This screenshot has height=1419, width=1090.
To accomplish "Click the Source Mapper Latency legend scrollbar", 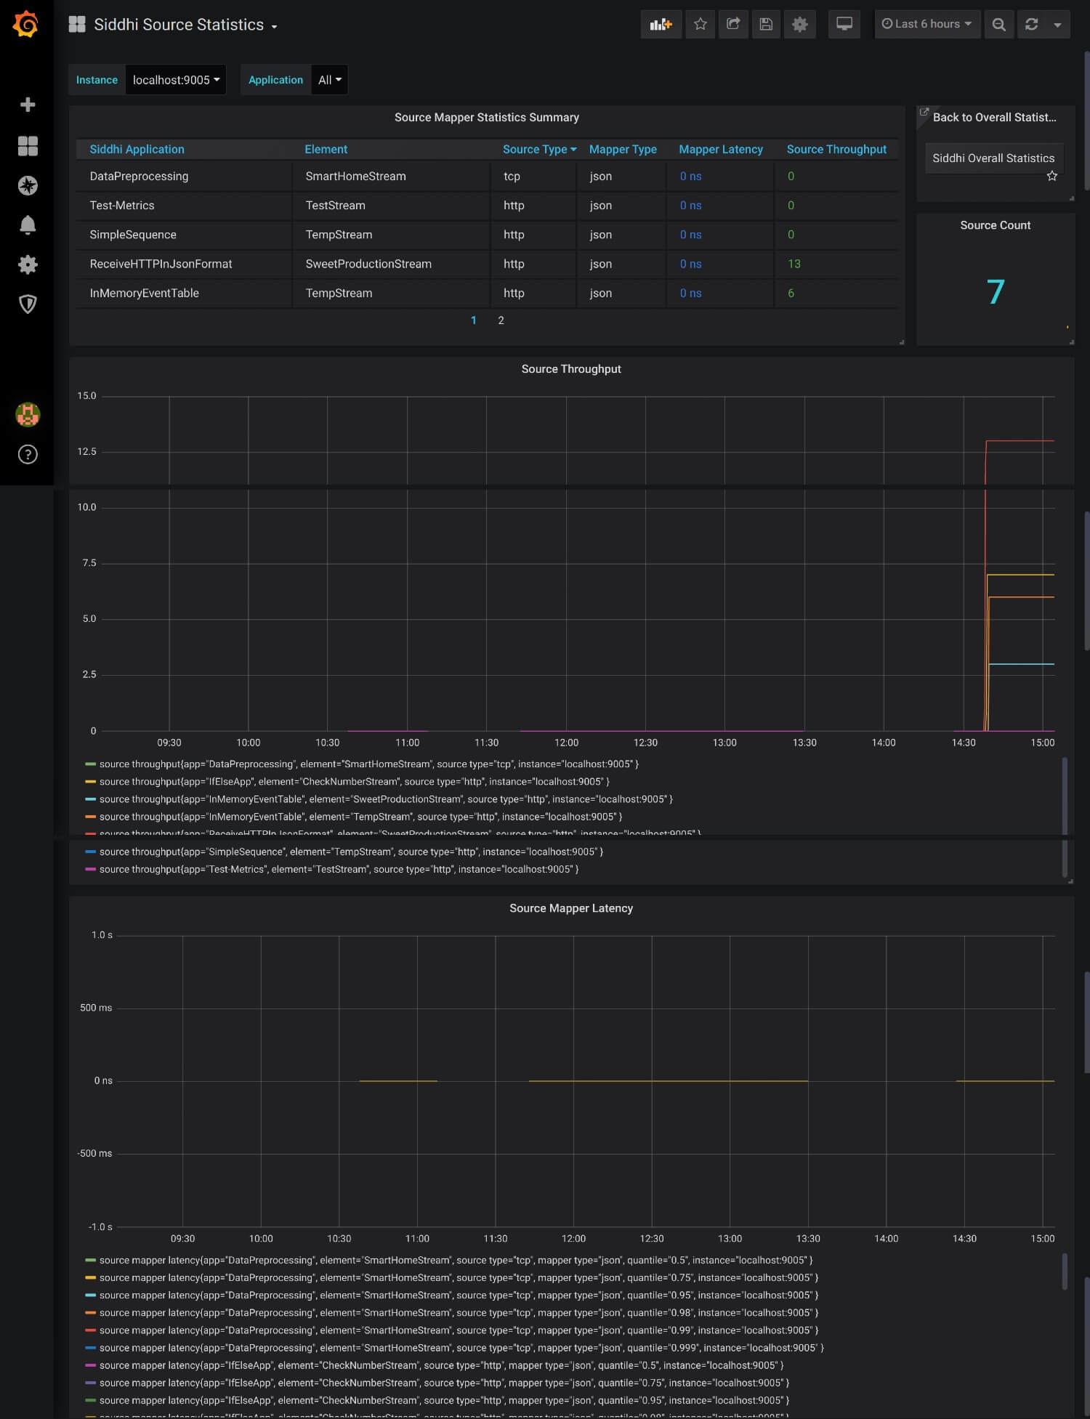I will (x=1065, y=1271).
